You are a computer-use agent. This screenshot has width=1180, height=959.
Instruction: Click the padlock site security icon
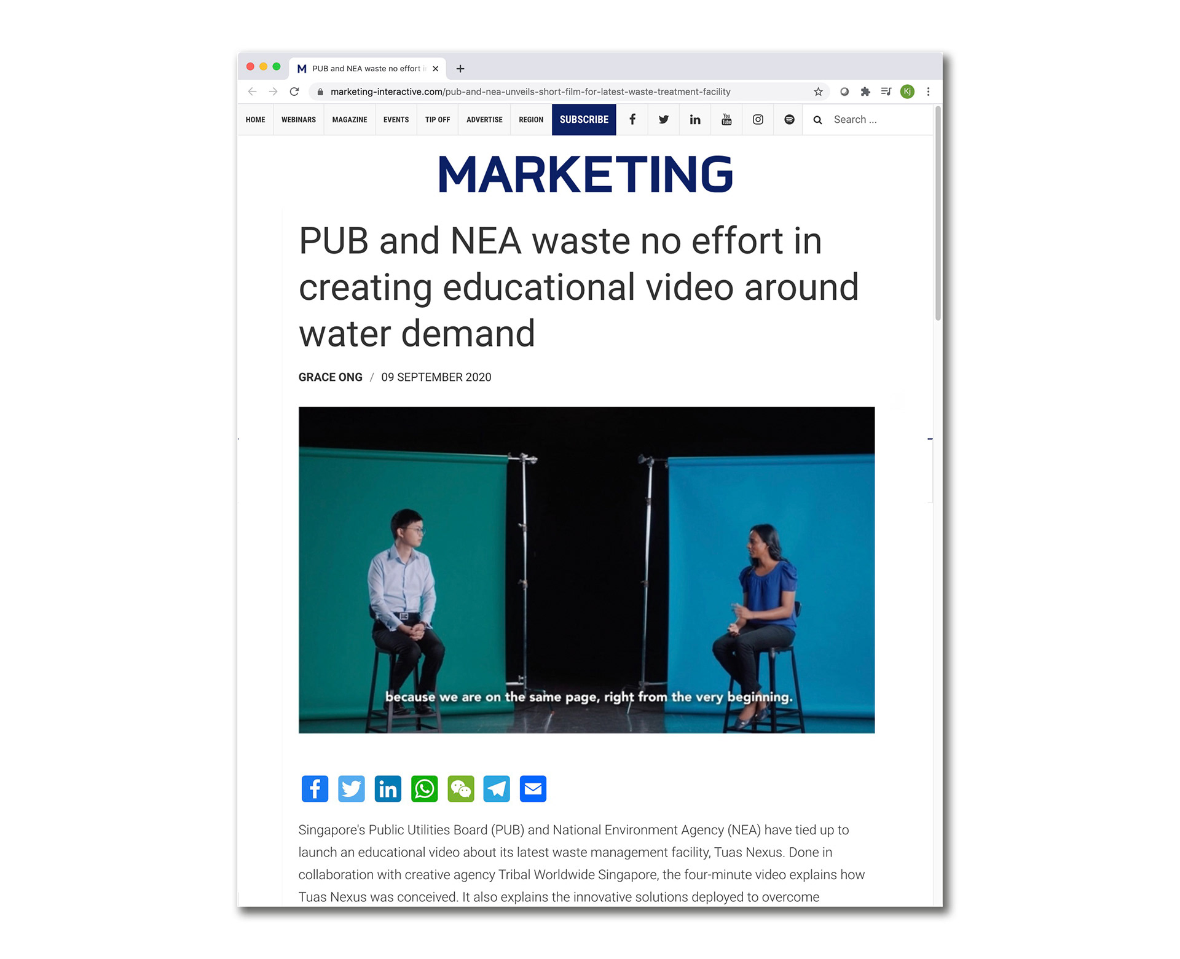(320, 92)
